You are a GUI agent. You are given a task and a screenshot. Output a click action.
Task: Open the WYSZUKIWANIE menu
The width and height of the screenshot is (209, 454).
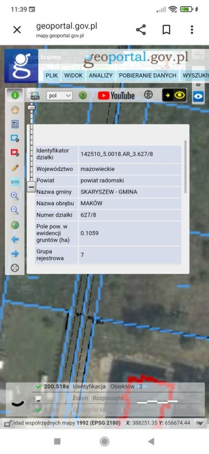195,76
